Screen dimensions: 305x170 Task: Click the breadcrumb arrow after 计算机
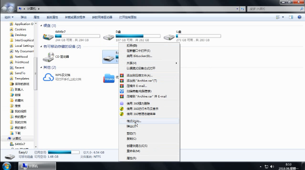pyautogui.click(x=39, y=9)
